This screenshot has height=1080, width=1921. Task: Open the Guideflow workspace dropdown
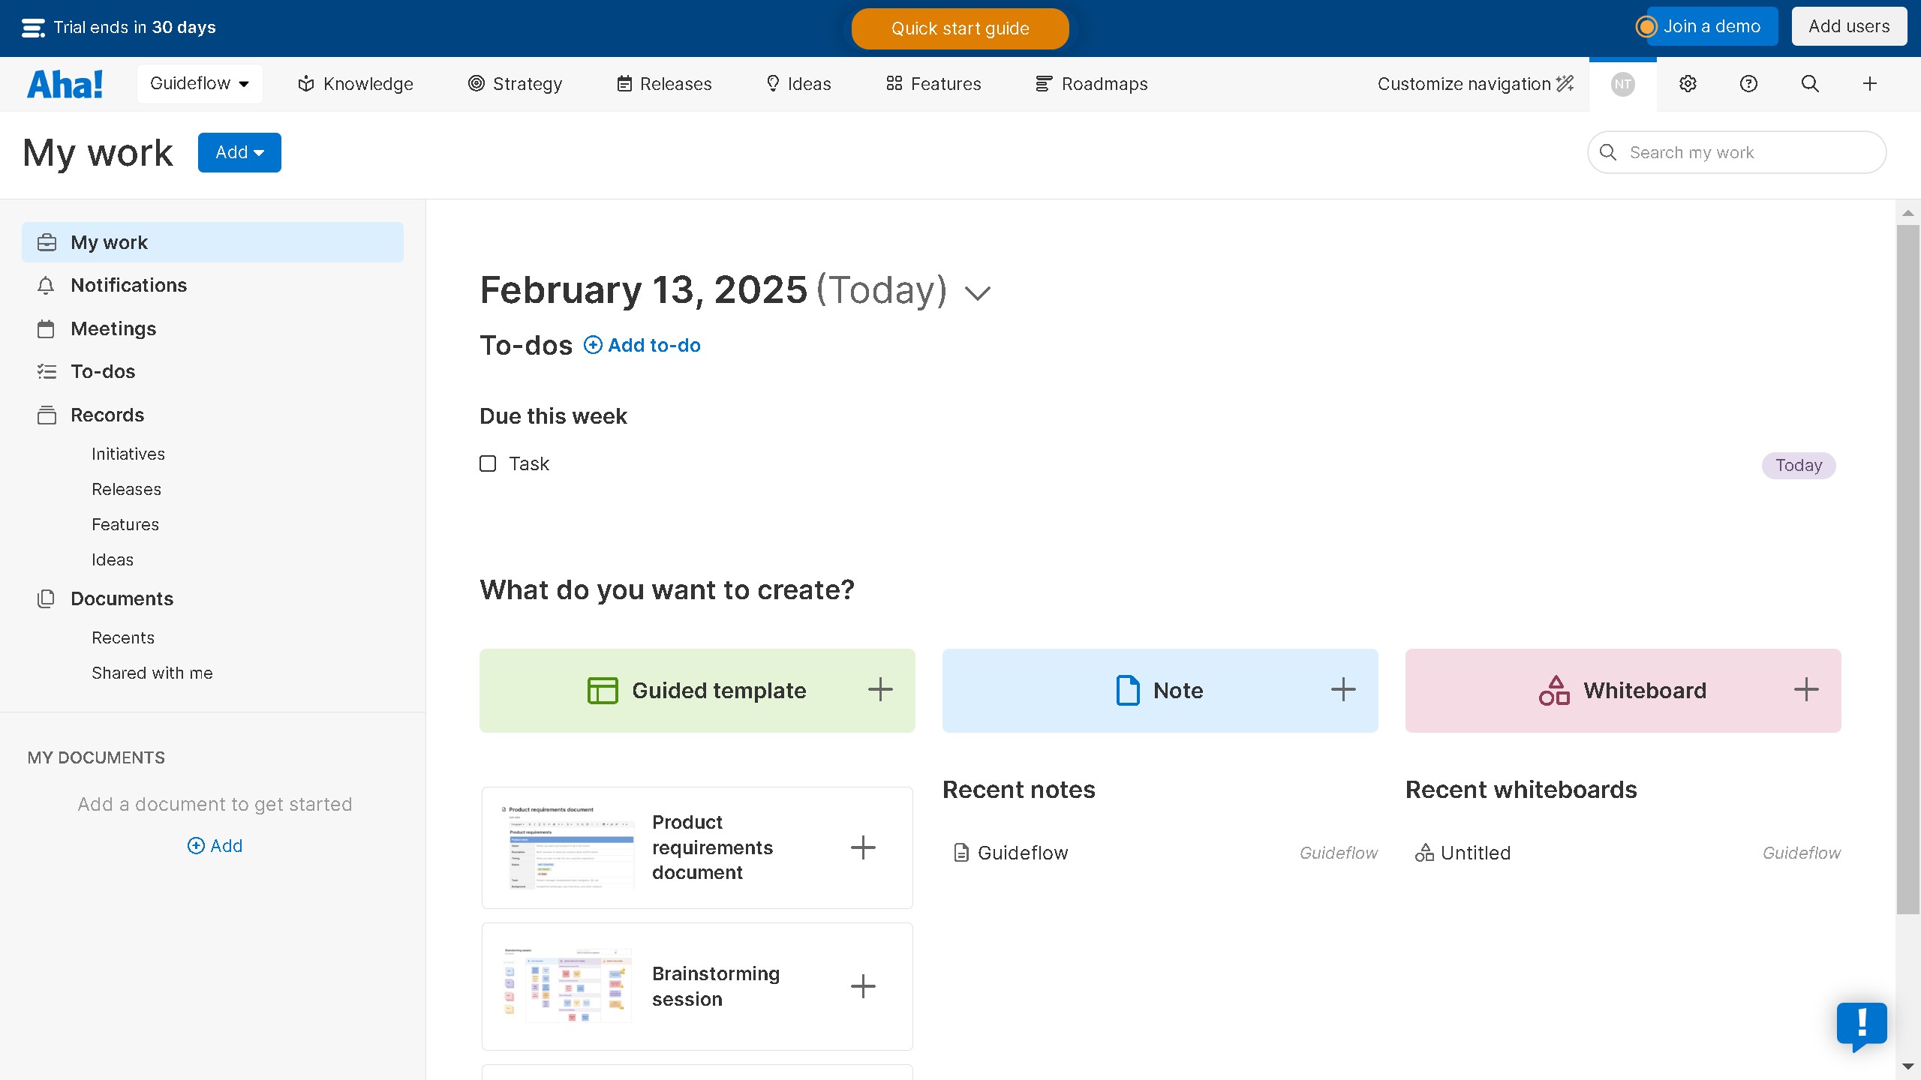[x=200, y=83]
